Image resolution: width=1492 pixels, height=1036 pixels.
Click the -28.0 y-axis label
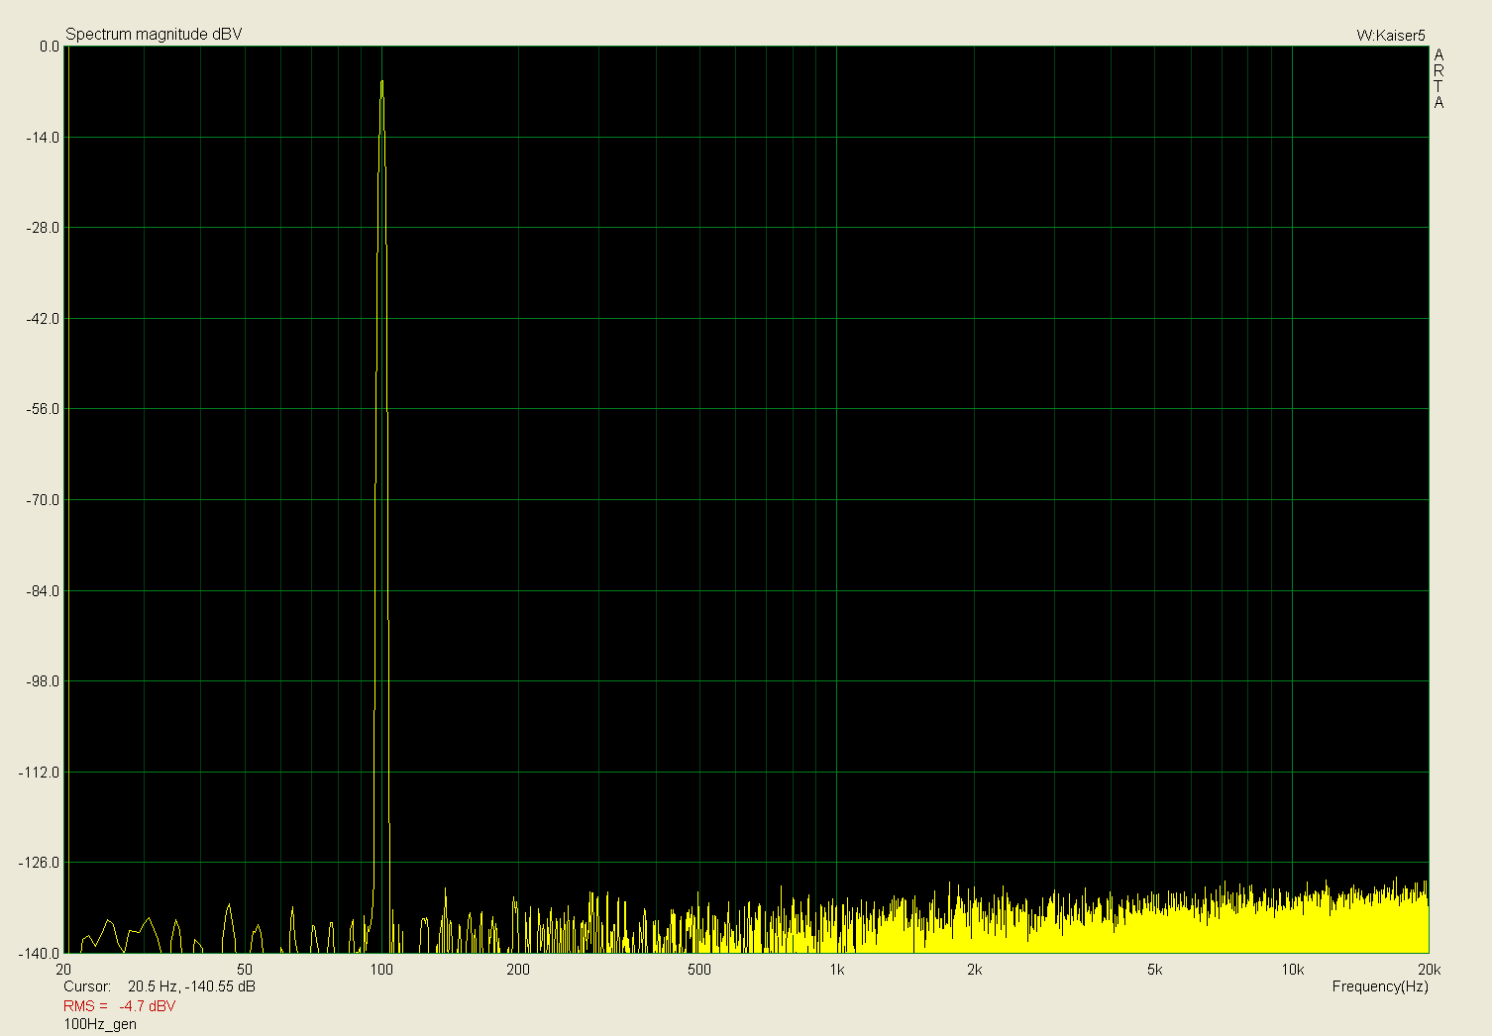[43, 228]
